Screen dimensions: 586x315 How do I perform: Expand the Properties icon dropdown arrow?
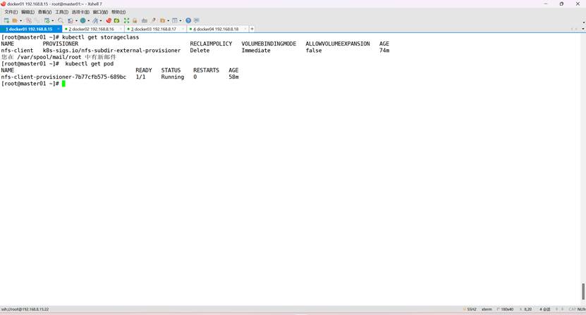[x=53, y=20]
